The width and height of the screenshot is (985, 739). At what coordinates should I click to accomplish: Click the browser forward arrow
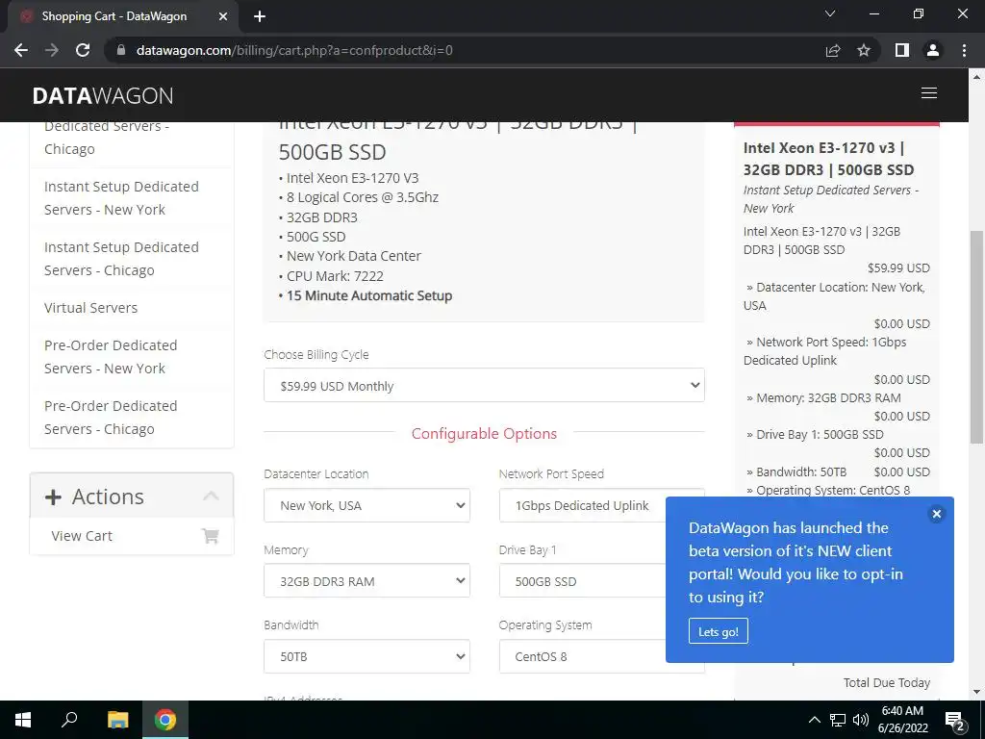click(x=52, y=50)
